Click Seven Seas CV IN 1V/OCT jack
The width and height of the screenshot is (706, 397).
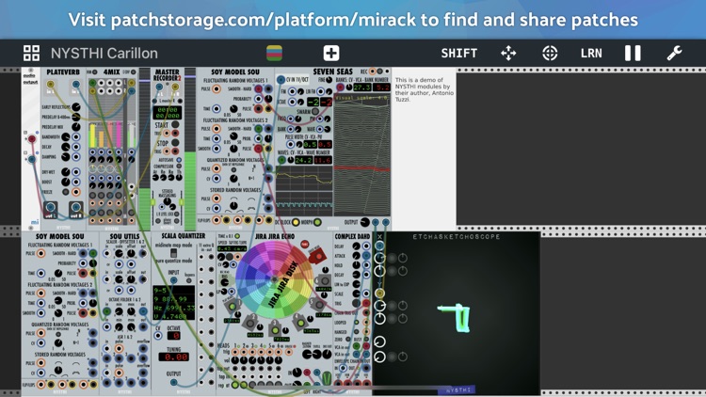pyautogui.click(x=281, y=80)
